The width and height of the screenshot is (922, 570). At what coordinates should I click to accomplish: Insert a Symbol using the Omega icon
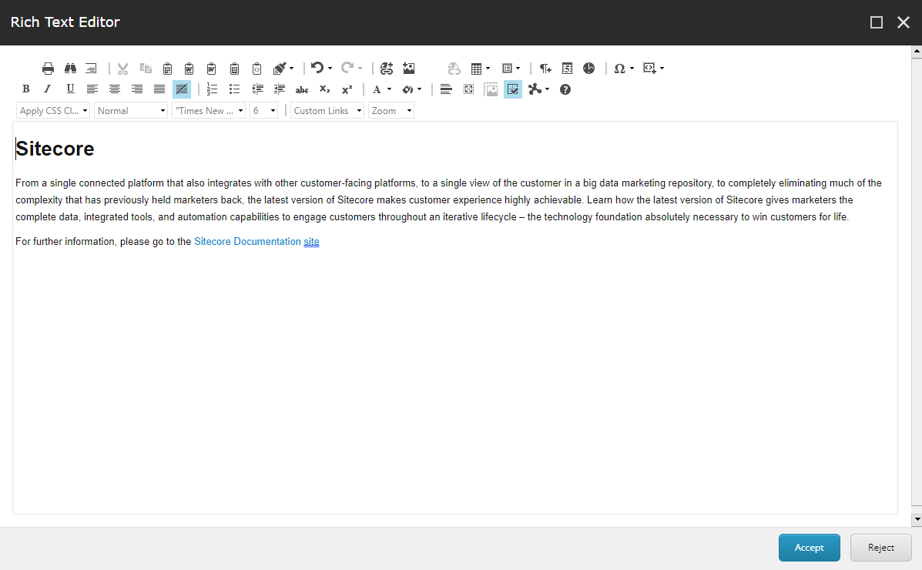(619, 68)
